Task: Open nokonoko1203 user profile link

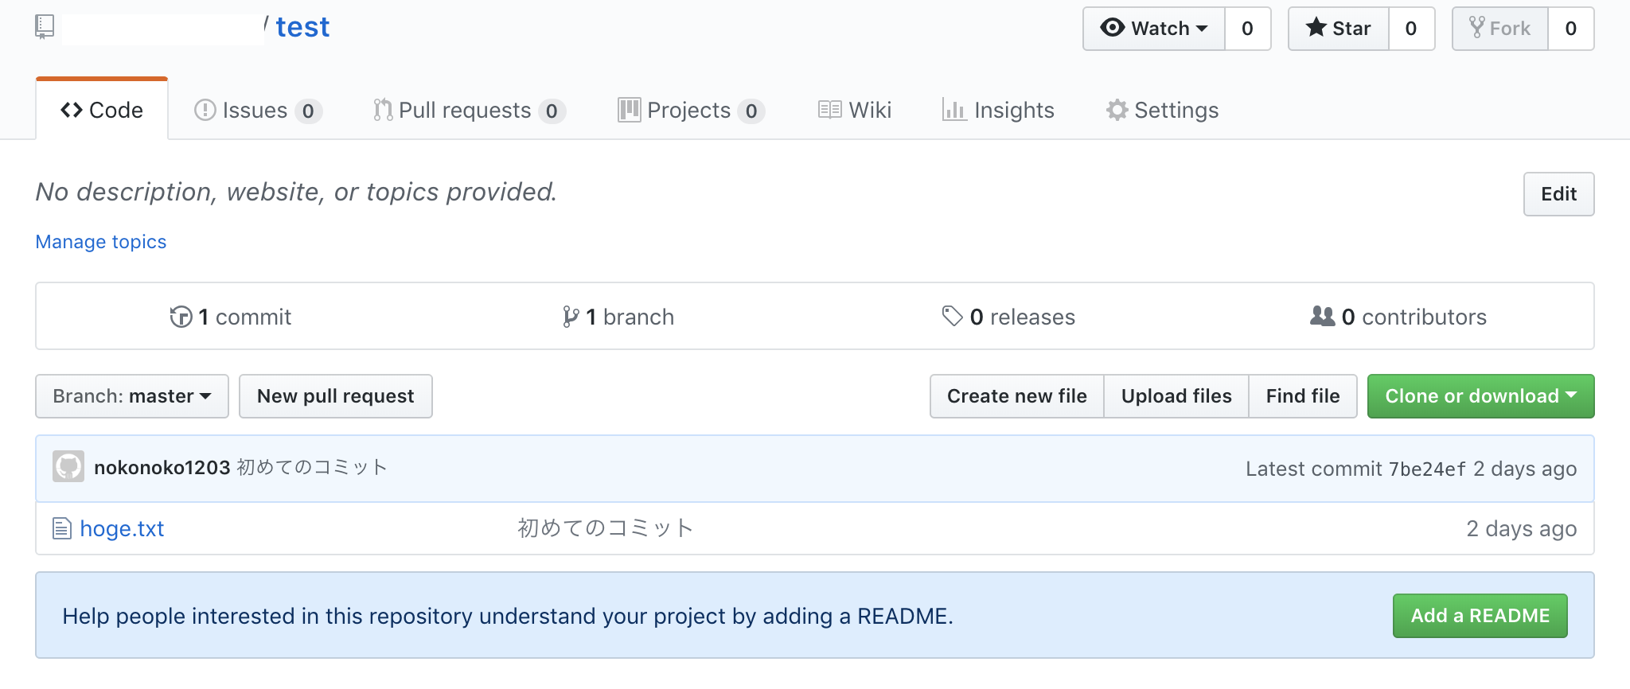Action: tap(162, 468)
